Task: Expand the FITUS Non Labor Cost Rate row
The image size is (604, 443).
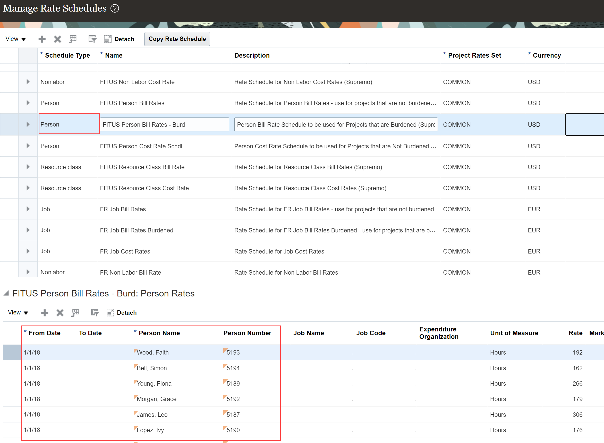Action: point(28,82)
